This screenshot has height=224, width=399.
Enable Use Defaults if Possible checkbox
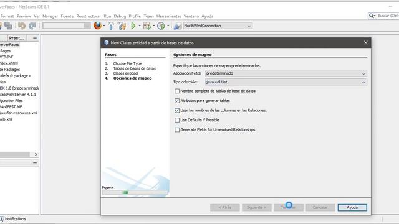[177, 120]
